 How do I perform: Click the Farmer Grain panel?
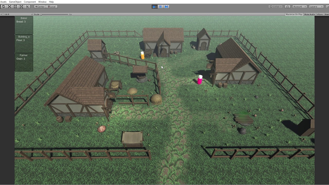[24, 62]
